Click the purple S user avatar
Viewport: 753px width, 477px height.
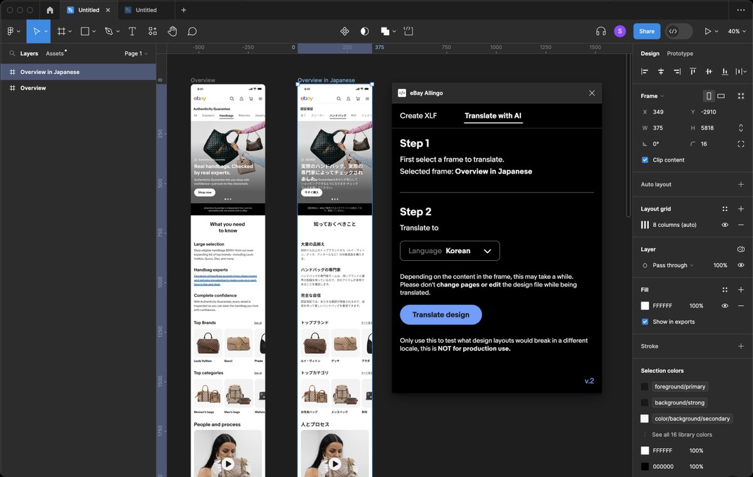pyautogui.click(x=620, y=31)
